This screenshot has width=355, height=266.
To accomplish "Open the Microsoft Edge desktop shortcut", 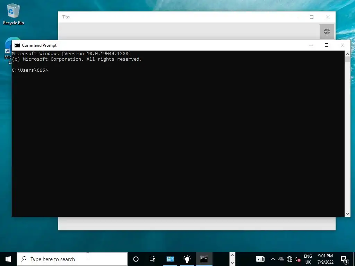I will pos(8,51).
